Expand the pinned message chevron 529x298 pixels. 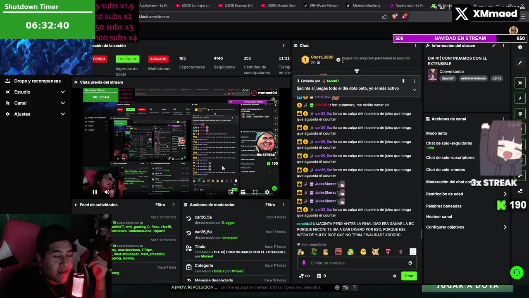[414, 90]
